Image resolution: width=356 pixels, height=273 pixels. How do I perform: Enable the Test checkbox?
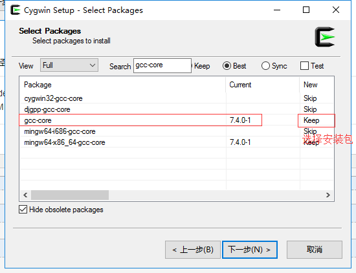tap(312, 66)
